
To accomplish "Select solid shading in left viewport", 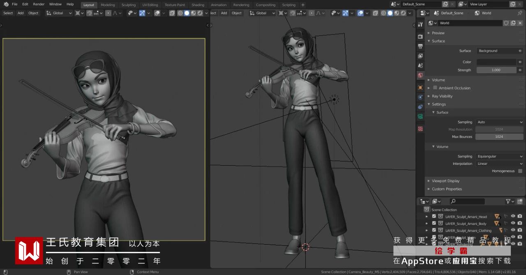I will pyautogui.click(x=187, y=13).
